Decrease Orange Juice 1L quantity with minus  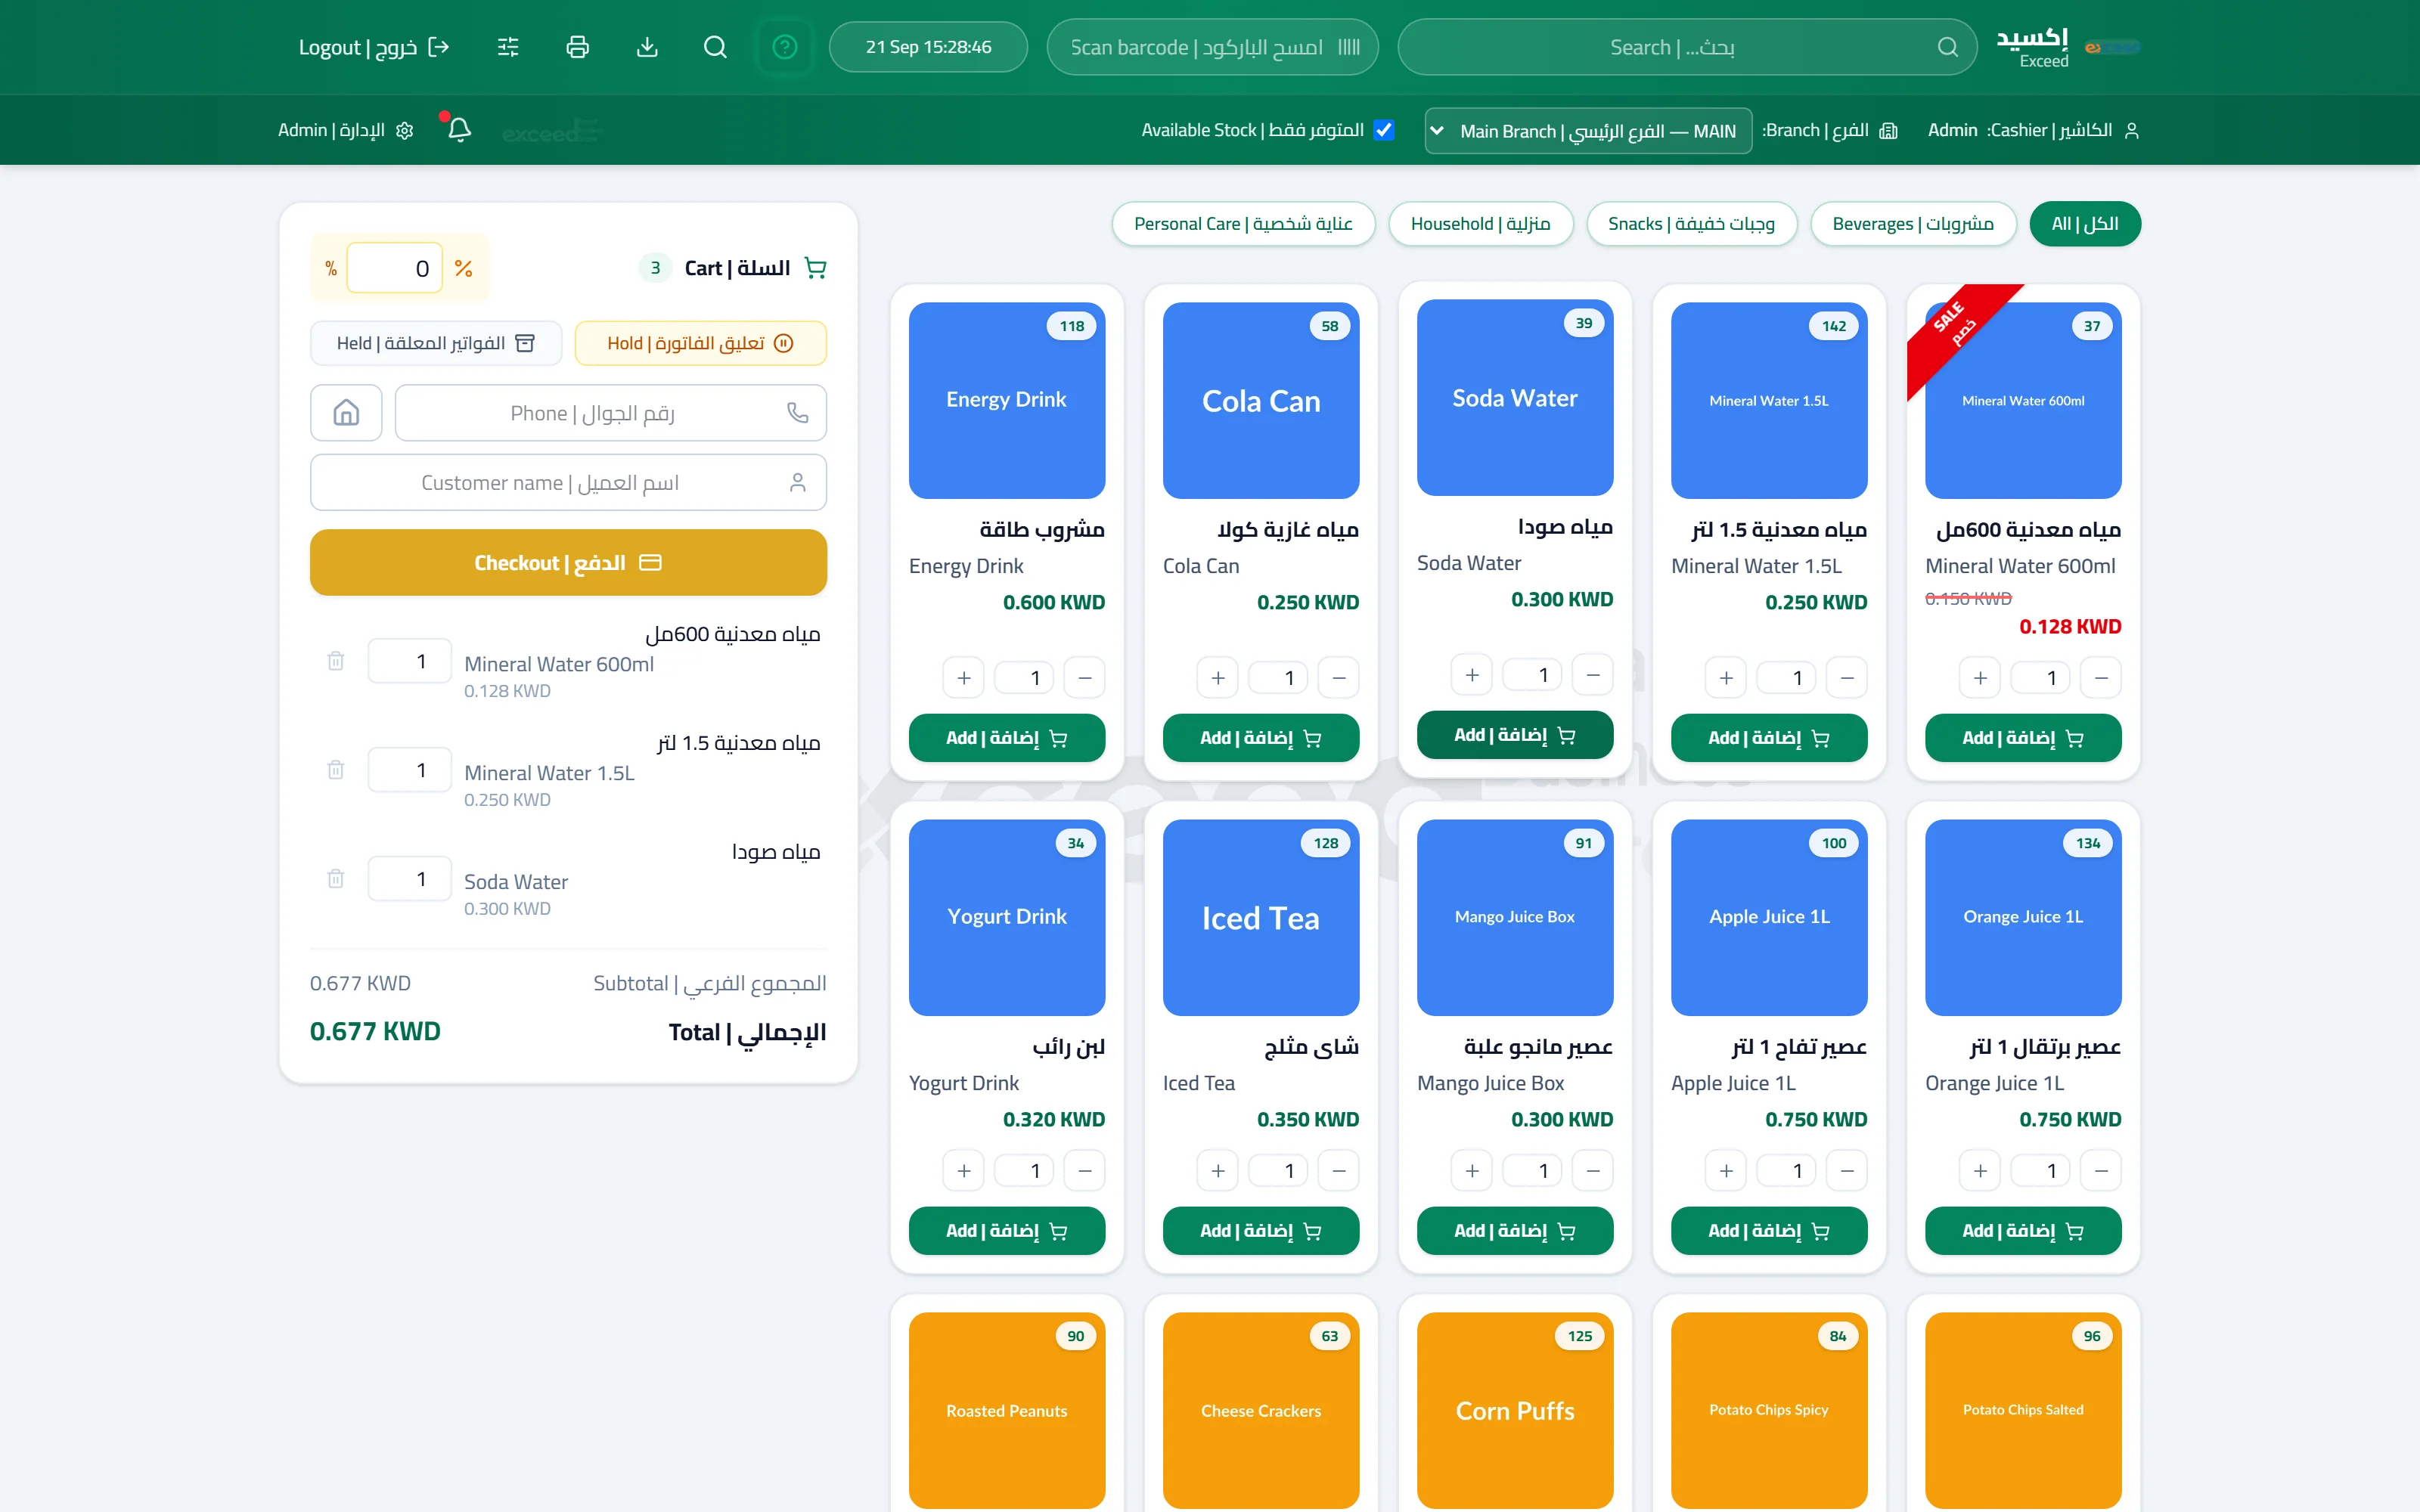point(2101,1171)
